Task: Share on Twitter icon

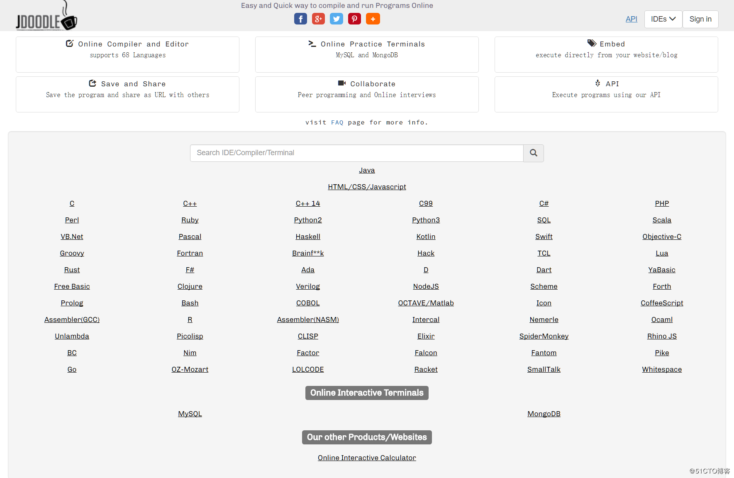Action: (337, 19)
